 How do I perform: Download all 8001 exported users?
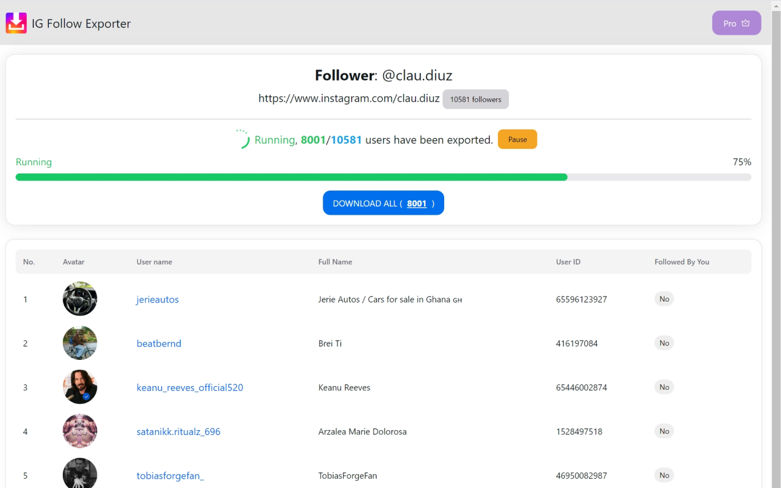pyautogui.click(x=383, y=203)
